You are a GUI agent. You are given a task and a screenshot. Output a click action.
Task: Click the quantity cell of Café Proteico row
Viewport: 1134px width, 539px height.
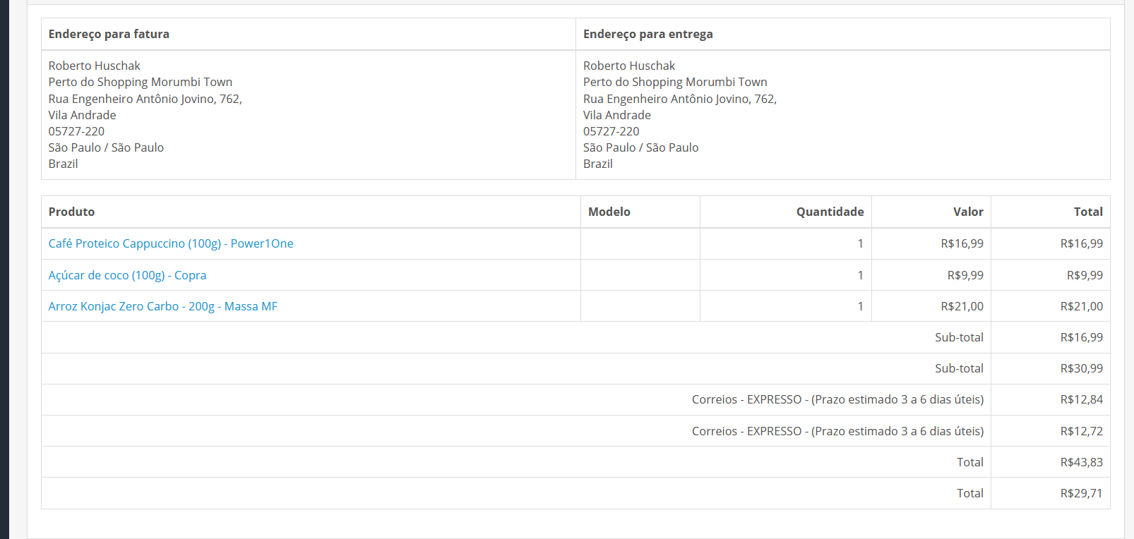(x=786, y=243)
